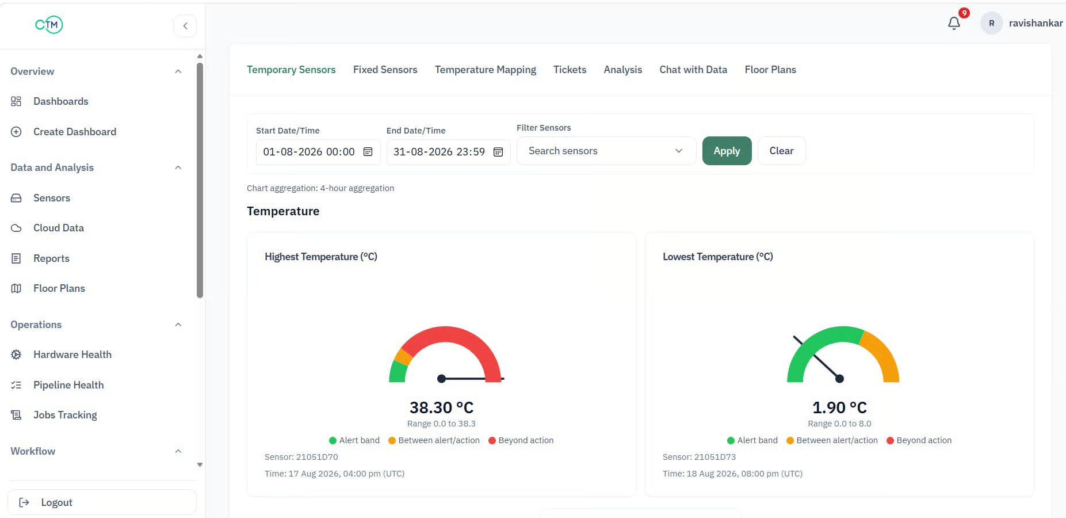Click the Pipeline Health checklist icon

point(16,385)
